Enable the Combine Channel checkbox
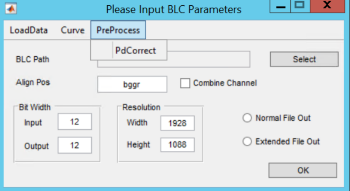Image resolution: width=350 pixels, height=191 pixels. [x=185, y=83]
